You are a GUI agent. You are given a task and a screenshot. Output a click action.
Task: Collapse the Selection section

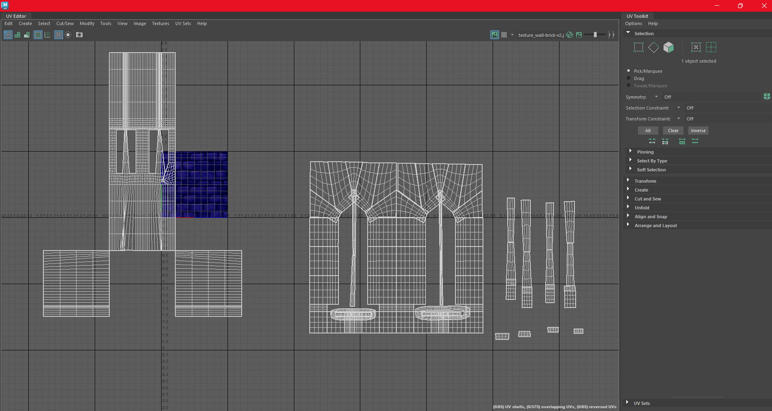coord(697,34)
